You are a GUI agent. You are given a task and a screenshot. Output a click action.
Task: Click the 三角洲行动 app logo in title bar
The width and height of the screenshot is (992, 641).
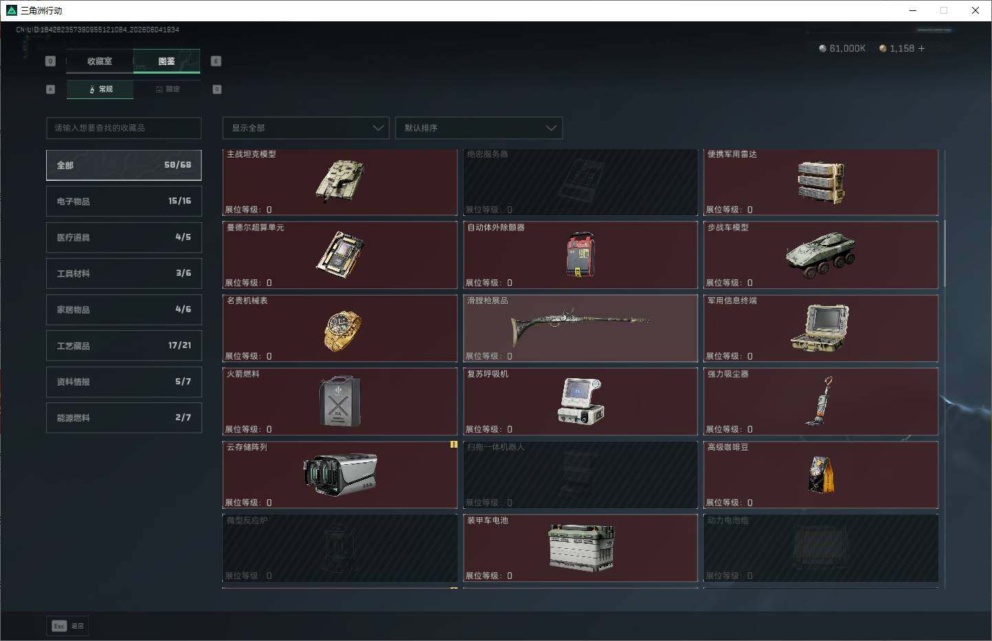click(11, 10)
